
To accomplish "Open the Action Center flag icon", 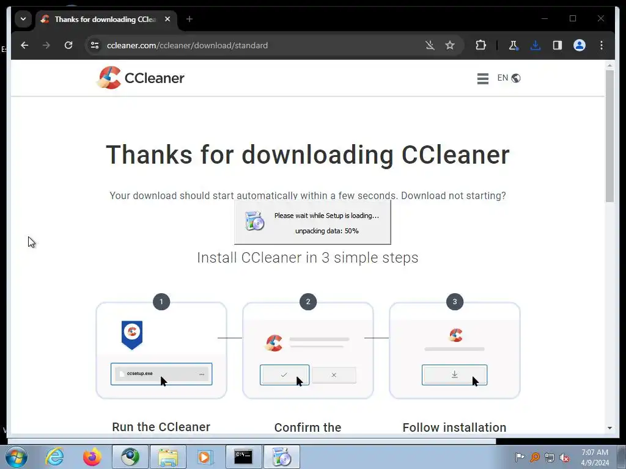I will [x=520, y=457].
